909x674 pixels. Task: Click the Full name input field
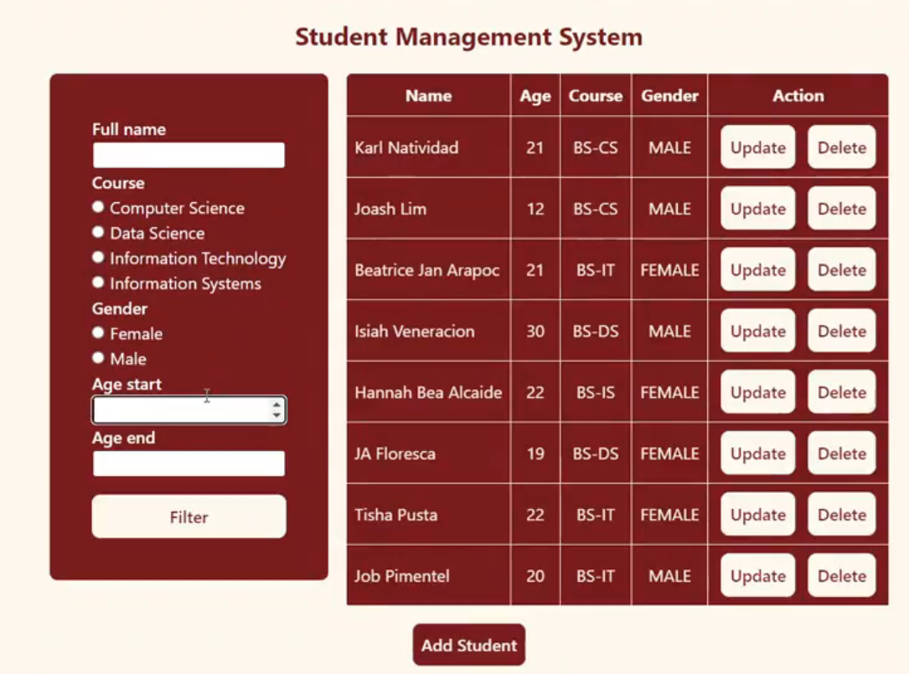pyautogui.click(x=188, y=154)
